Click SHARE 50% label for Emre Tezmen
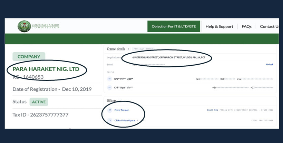Viewport: 283px width, 143px height. pyautogui.click(x=213, y=110)
